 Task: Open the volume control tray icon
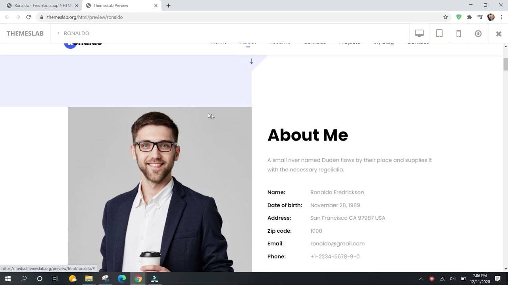453,279
